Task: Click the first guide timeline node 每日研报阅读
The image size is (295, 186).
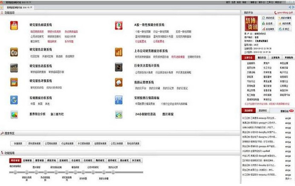Action: (15, 172)
